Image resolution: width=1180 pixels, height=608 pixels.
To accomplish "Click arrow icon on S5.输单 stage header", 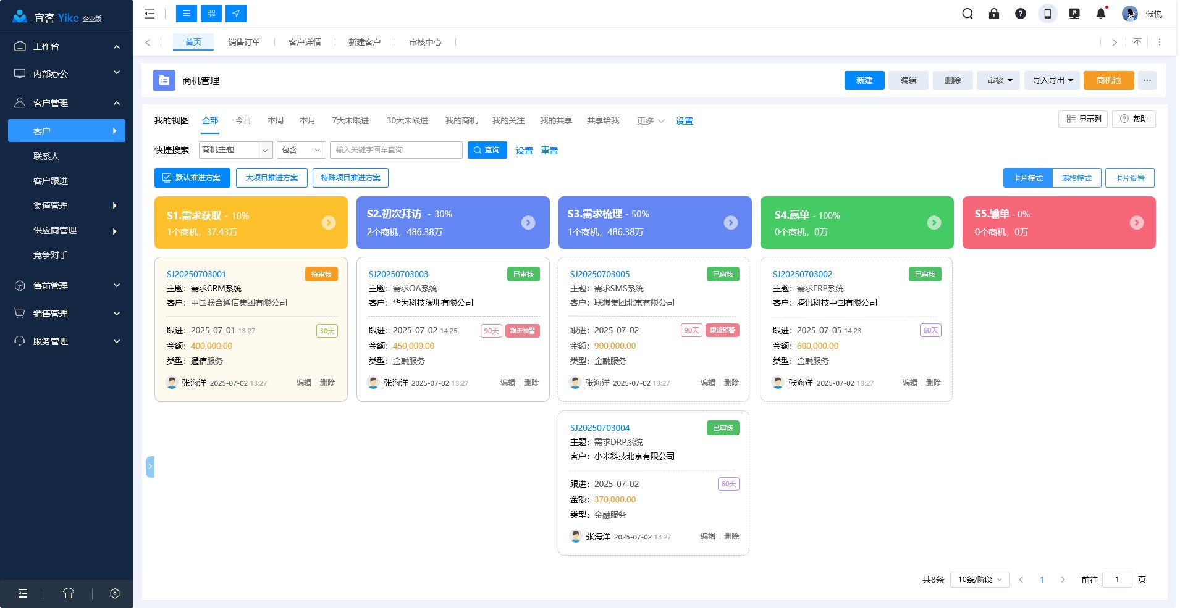I will 1137,223.
